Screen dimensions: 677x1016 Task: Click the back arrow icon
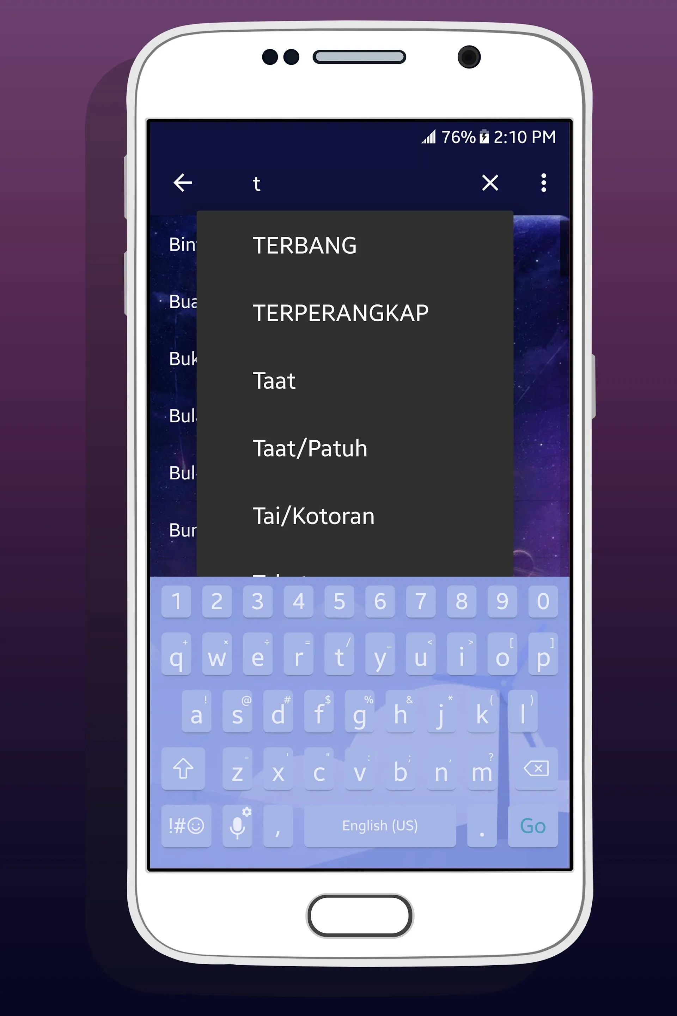pos(184,182)
